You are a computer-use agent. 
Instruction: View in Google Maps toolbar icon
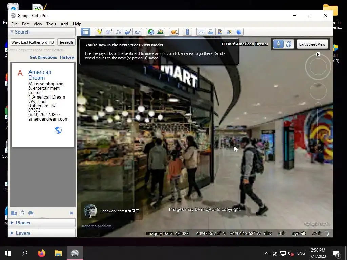click(229, 32)
